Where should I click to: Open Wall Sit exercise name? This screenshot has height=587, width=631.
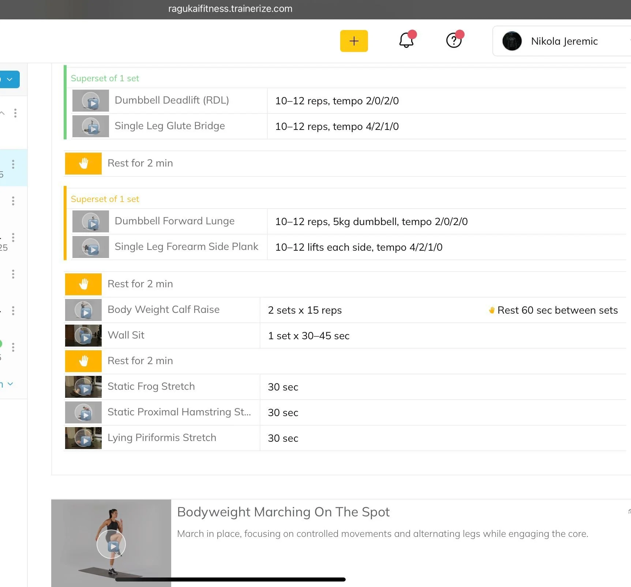click(x=126, y=335)
